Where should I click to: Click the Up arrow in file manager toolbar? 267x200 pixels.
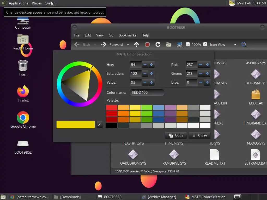coord(136,45)
